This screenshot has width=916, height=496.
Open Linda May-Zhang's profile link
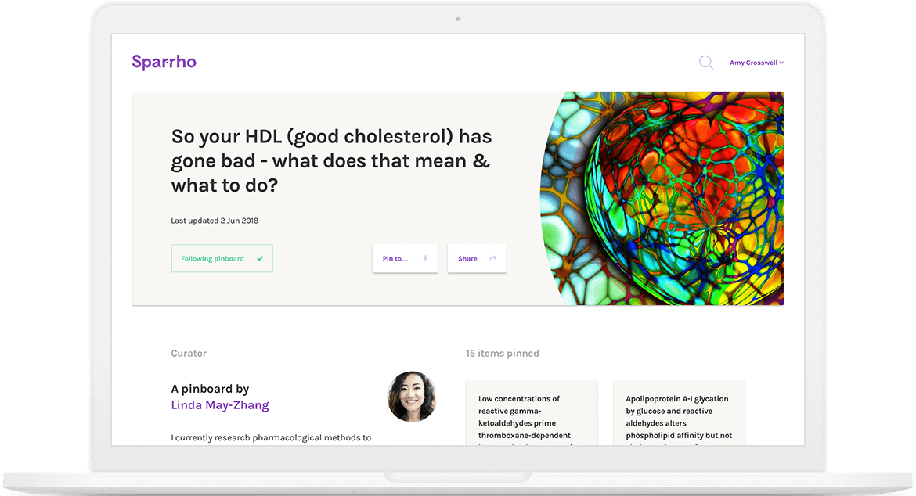click(220, 405)
